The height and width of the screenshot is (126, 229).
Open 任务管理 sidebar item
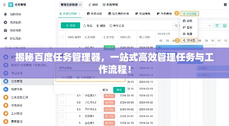[x=28, y=81]
